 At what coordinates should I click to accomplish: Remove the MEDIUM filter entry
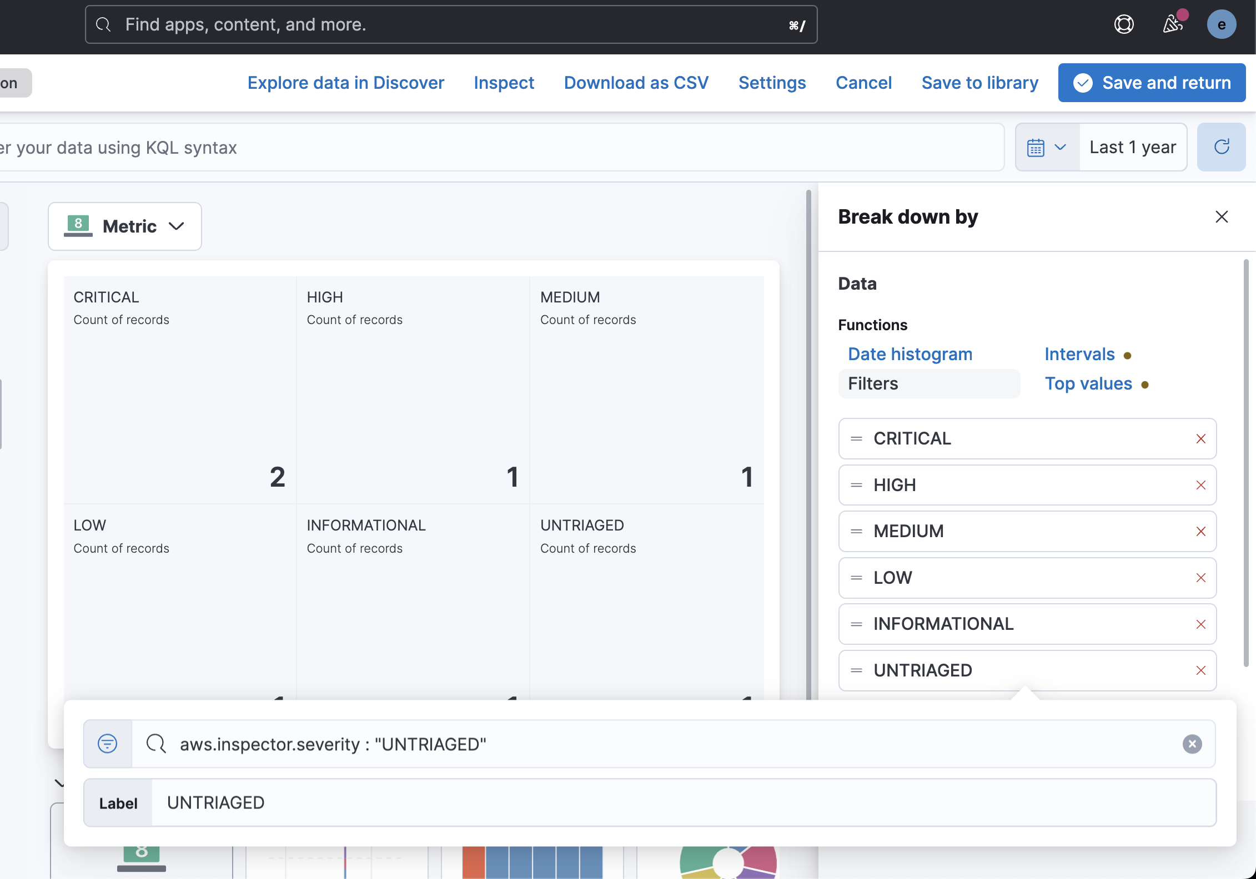coord(1200,532)
